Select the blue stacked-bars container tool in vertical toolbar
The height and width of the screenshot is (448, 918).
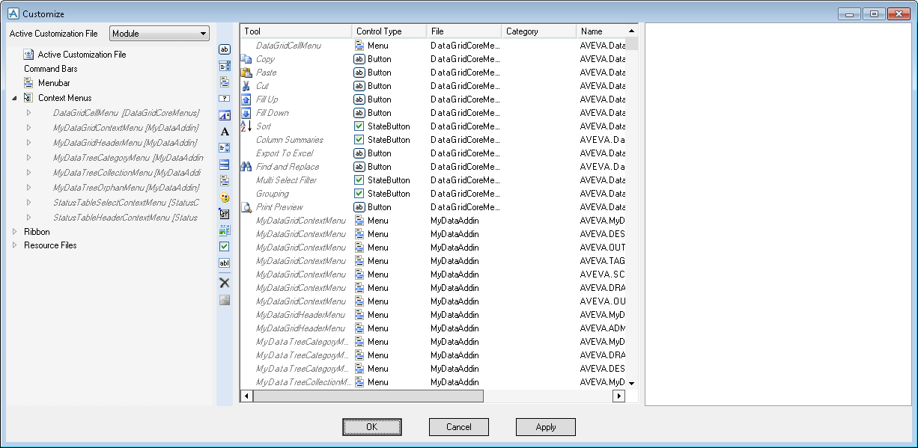click(x=224, y=165)
